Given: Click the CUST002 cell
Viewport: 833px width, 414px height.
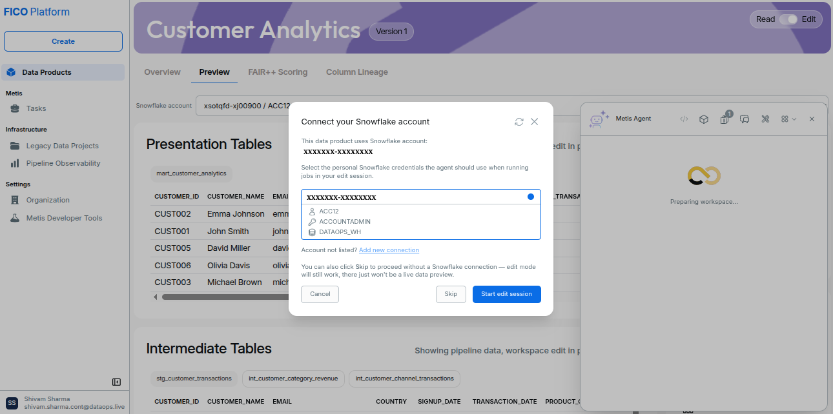Looking at the screenshot, I should (x=172, y=214).
